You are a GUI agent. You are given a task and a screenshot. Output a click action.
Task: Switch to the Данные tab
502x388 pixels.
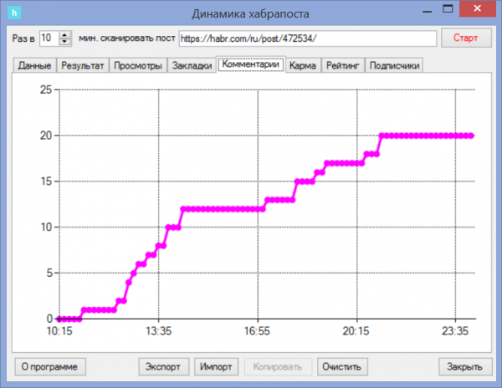(34, 66)
